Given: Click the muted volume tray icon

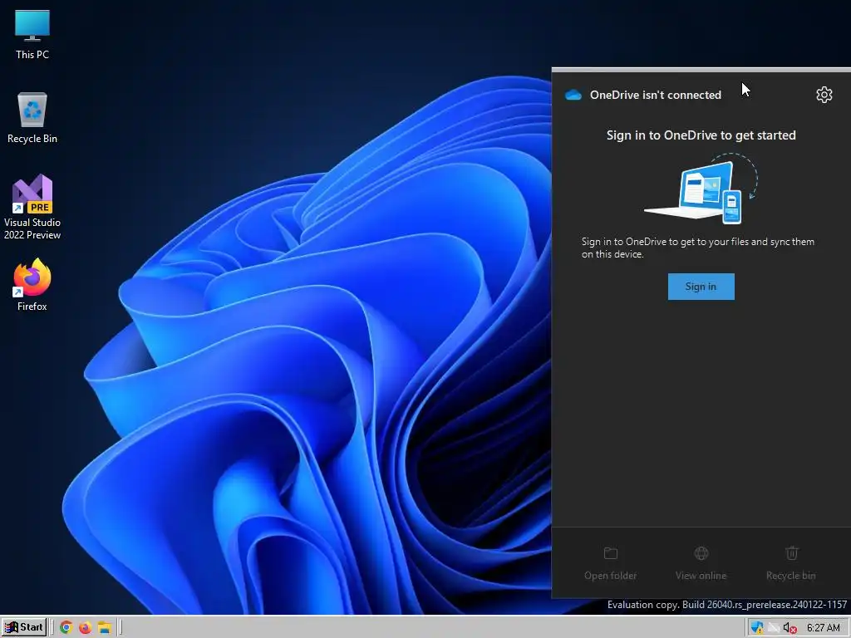Looking at the screenshot, I should click(790, 628).
